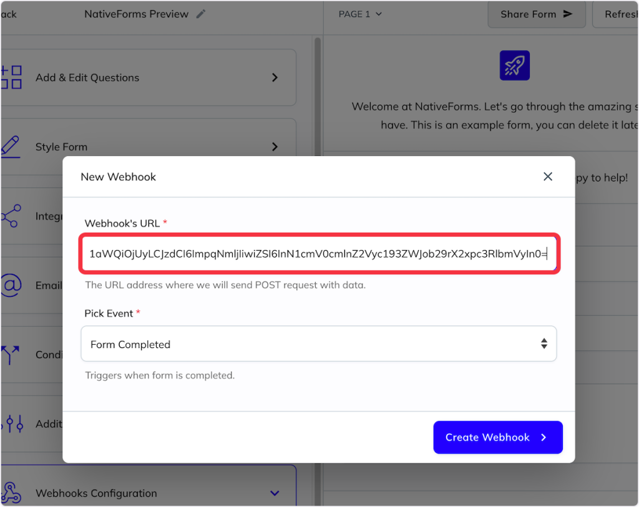
Task: Collapse the Webhooks Configuration section
Action: (x=275, y=493)
